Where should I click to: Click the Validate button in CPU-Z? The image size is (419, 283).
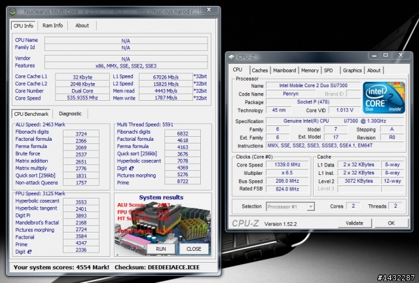coord(355,223)
